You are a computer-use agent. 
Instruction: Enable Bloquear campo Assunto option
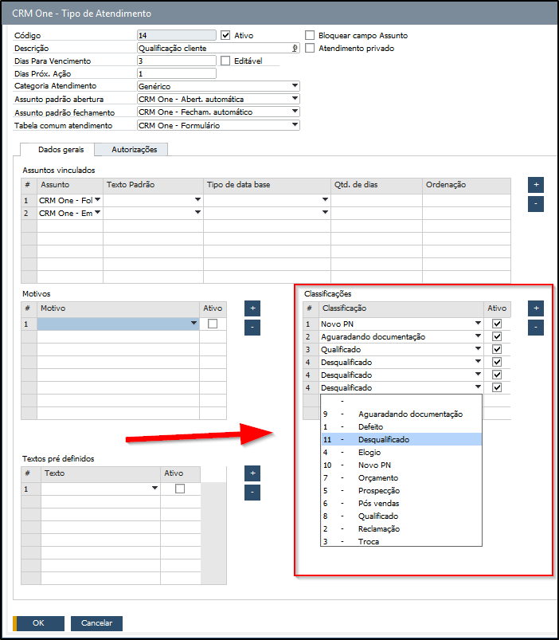tap(311, 35)
